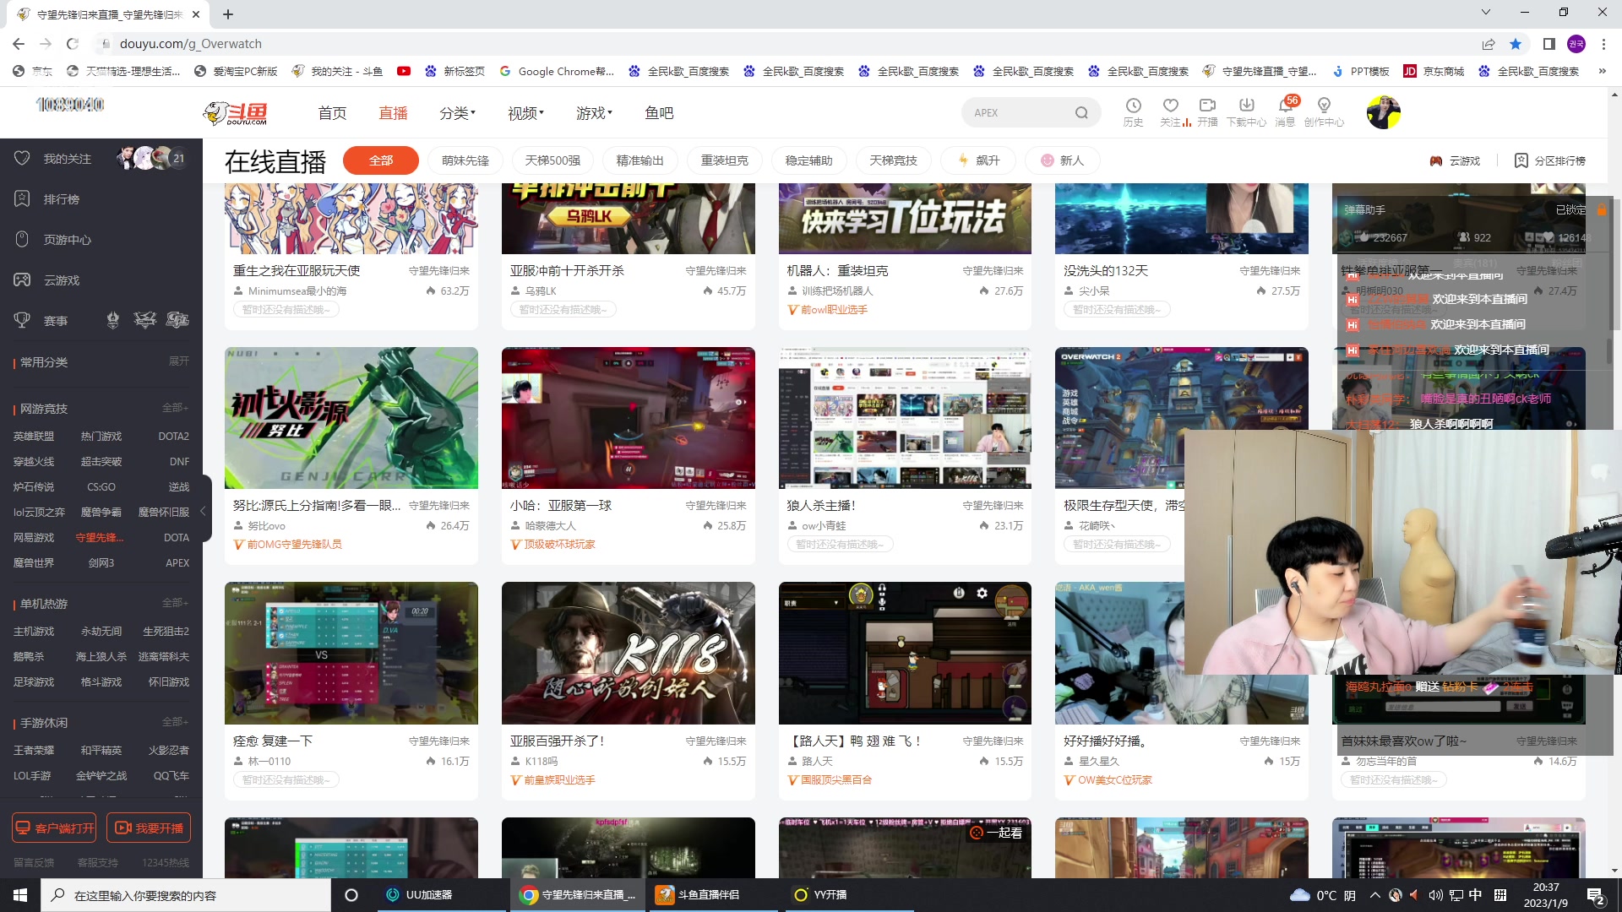Click the search magnifier icon

(x=1081, y=112)
